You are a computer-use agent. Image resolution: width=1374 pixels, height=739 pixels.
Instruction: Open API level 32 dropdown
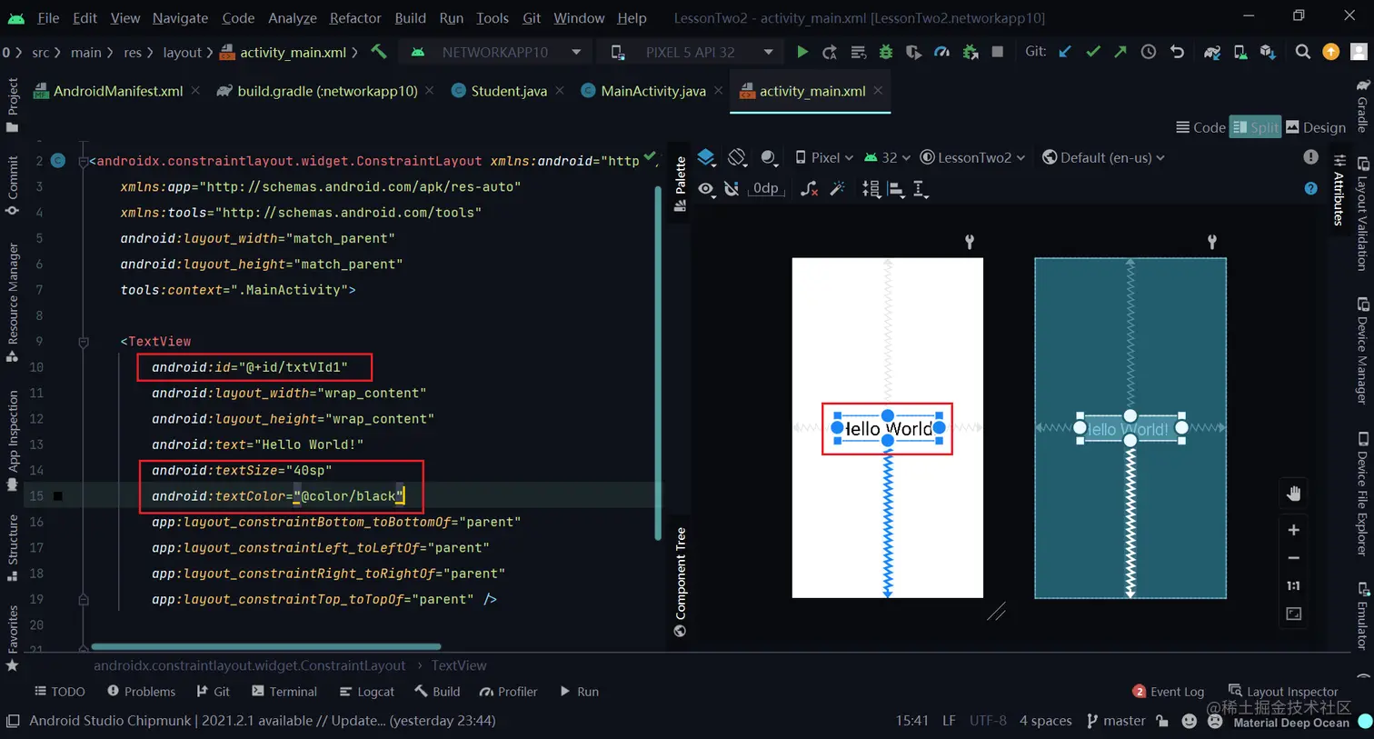887,157
